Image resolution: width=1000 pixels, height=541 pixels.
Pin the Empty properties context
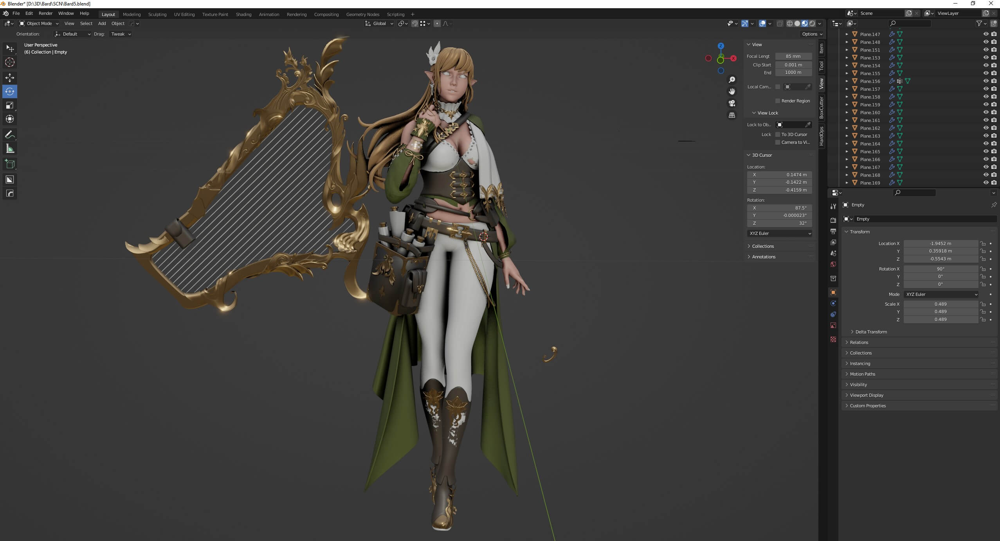tap(993, 205)
